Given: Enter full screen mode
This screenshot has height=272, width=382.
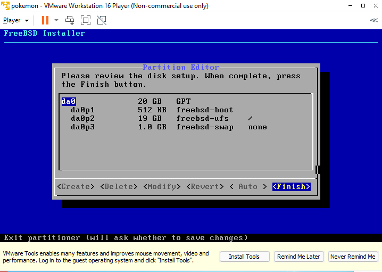Looking at the screenshot, I should point(86,20).
